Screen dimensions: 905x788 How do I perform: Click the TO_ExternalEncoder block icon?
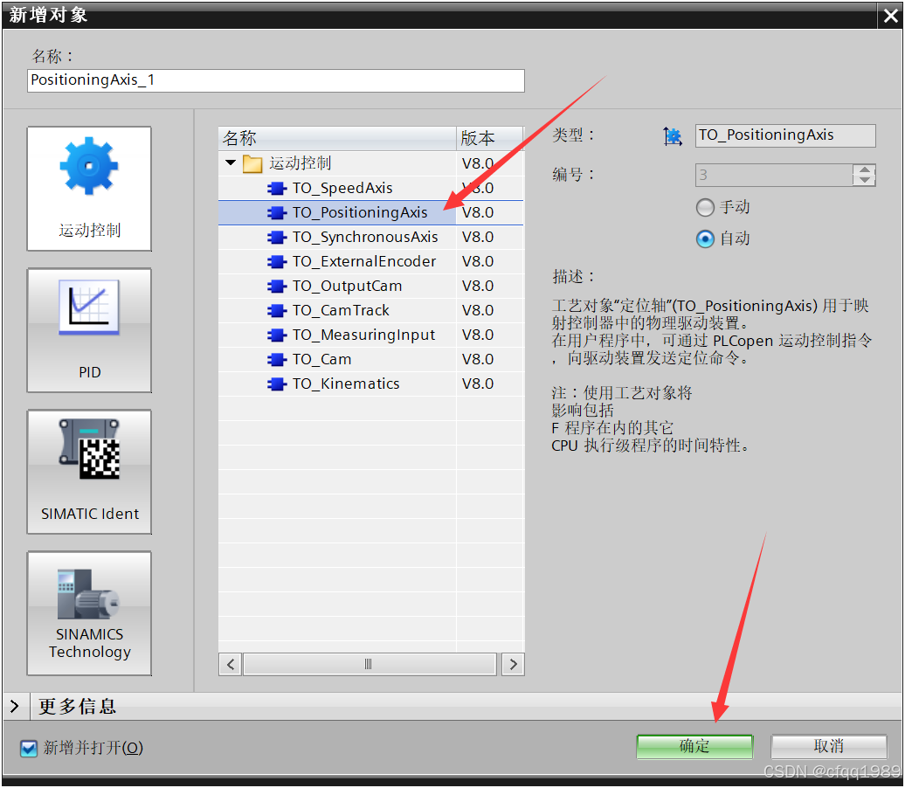point(277,261)
